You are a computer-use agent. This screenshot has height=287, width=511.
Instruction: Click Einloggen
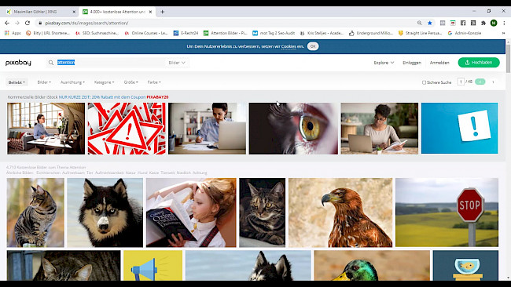pyautogui.click(x=412, y=63)
